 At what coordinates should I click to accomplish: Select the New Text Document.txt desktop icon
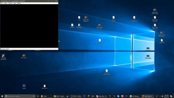click(107, 72)
